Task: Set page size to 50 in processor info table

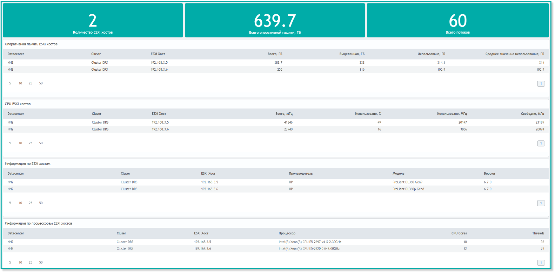Action: click(x=41, y=262)
